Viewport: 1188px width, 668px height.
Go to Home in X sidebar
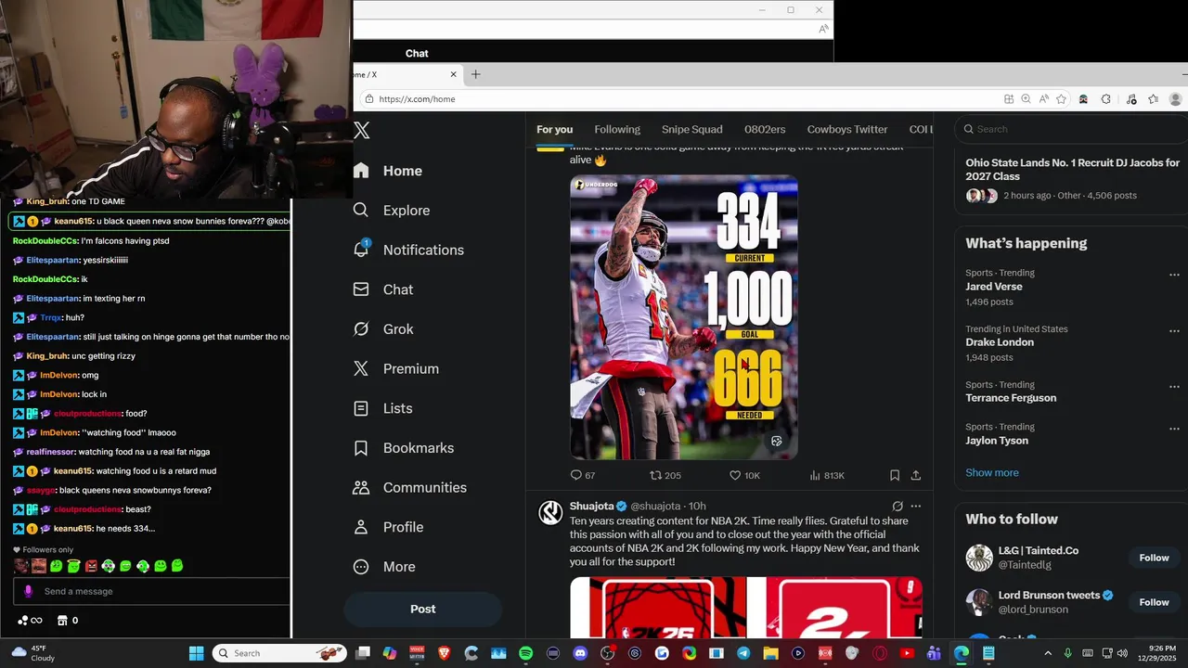pos(387,171)
